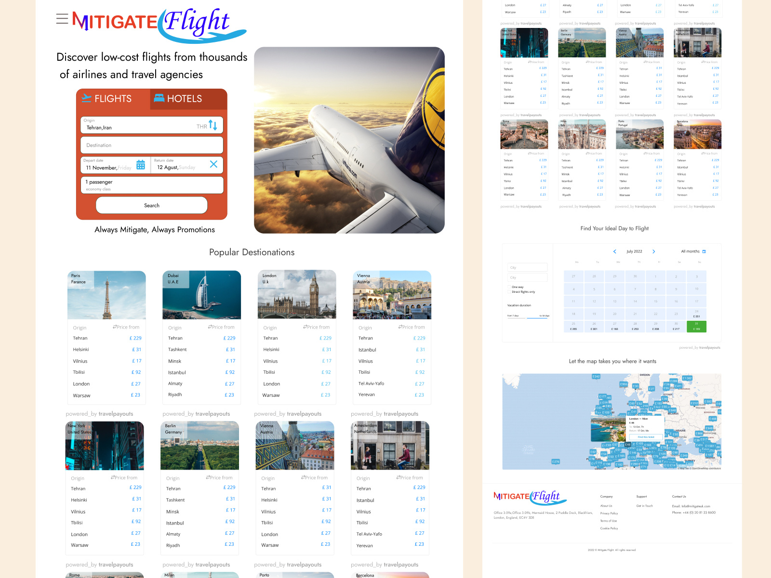Click the MitigateFlight logo in the footer
This screenshot has width=771, height=578.
click(530, 498)
